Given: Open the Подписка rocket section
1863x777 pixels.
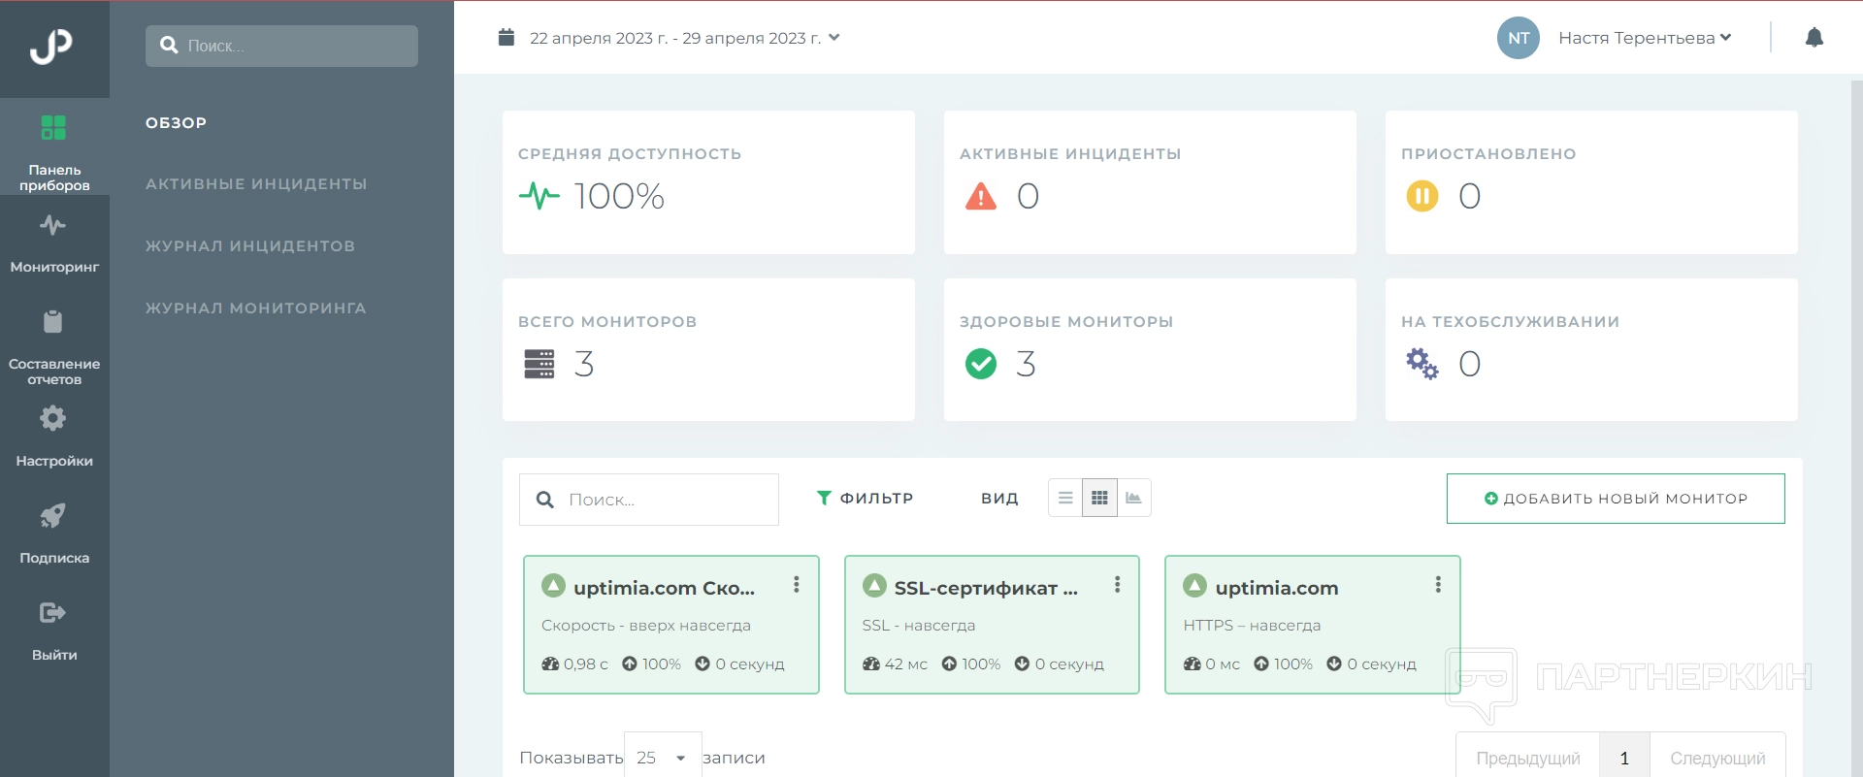Looking at the screenshot, I should tap(54, 534).
